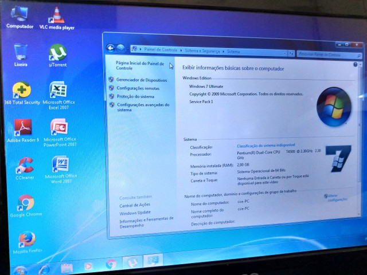Image resolution: width=367 pixels, height=275 pixels.
Task: Launch Microsoft Office Word 2007 shortcut
Action: 61,170
